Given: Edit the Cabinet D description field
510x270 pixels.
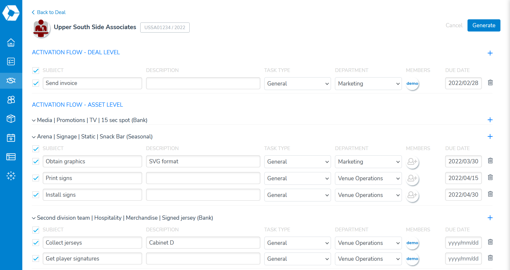Looking at the screenshot, I should [203, 243].
